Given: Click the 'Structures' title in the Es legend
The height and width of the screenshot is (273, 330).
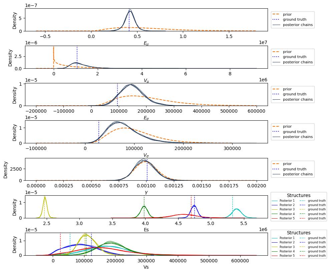Looking at the screenshot, I should [x=299, y=195].
